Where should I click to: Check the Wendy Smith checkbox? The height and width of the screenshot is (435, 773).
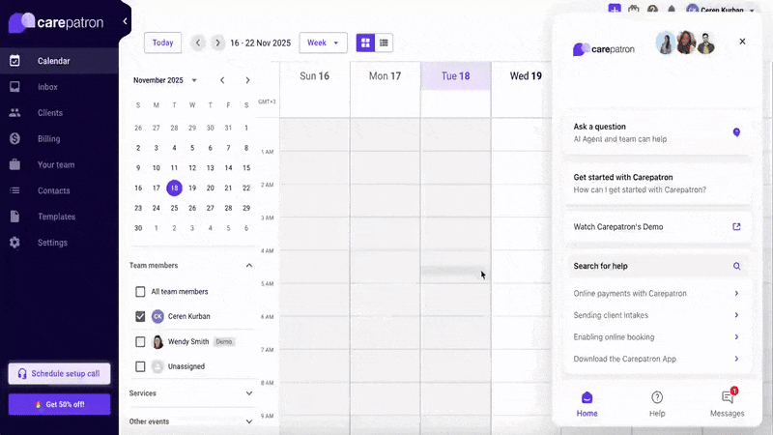point(140,342)
